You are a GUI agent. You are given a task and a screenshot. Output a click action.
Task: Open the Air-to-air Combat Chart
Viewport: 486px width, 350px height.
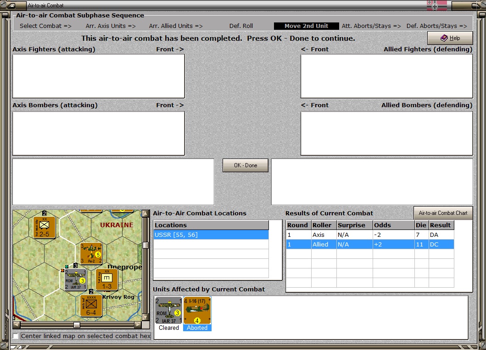(x=443, y=213)
